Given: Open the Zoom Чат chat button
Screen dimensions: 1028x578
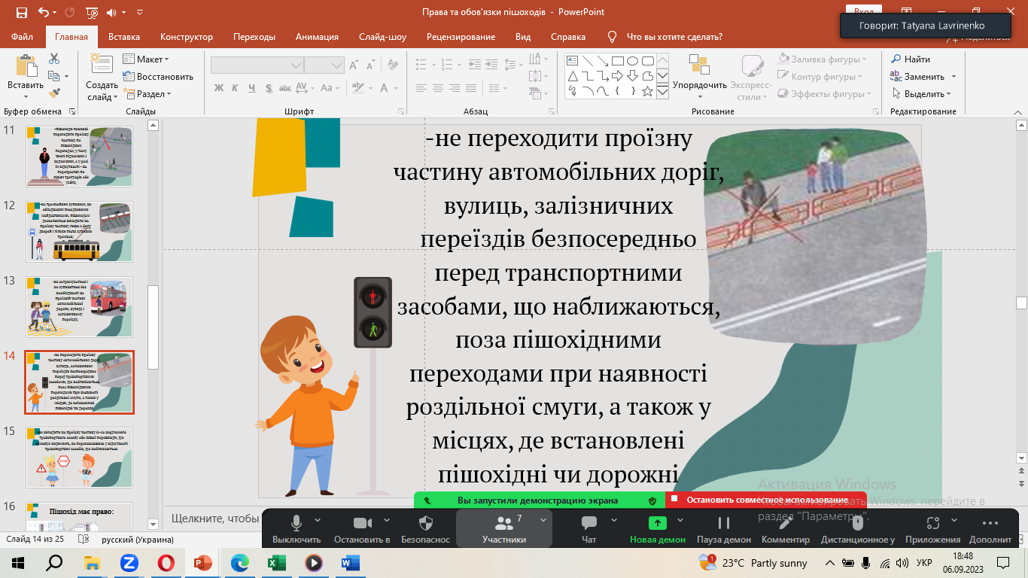Looking at the screenshot, I should (589, 528).
